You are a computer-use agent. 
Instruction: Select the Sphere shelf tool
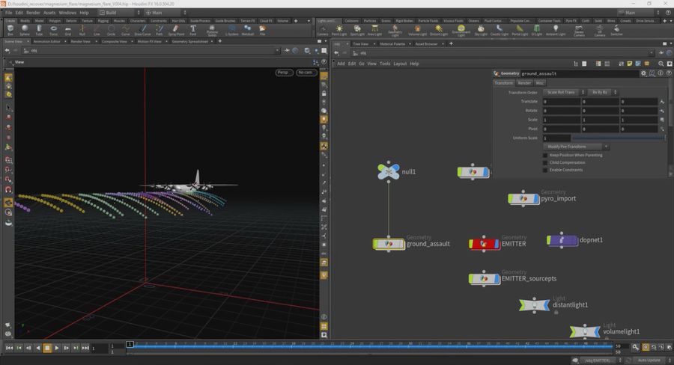[24, 30]
